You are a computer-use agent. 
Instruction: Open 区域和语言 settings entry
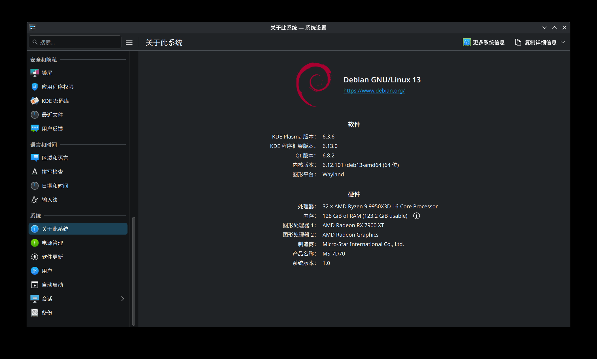[x=78, y=158]
